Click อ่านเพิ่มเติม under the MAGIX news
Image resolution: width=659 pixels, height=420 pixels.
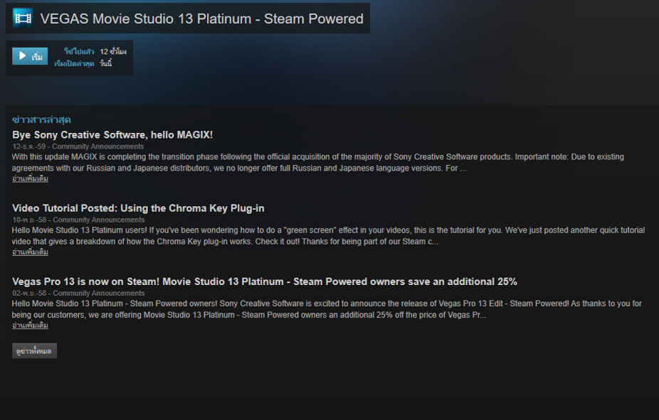[30, 178]
